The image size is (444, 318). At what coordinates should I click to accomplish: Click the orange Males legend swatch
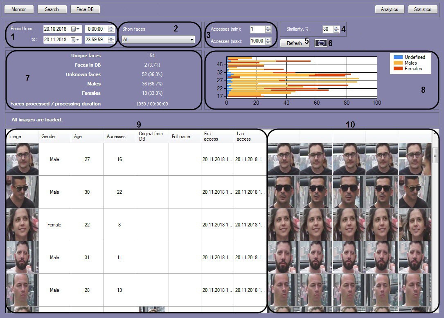tap(398, 63)
